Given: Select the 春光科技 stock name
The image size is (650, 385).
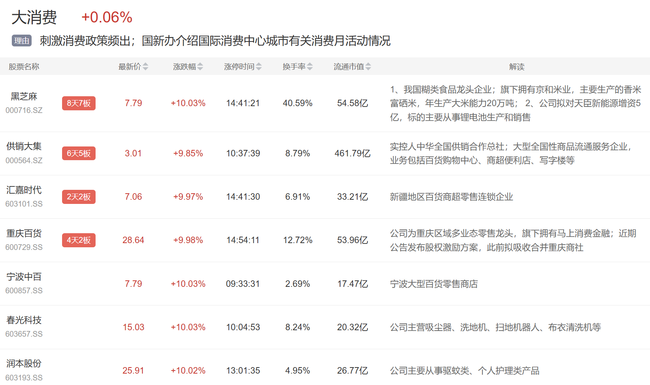Looking at the screenshot, I should coord(24,320).
